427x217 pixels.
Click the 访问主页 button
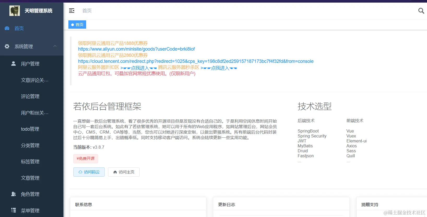tap(124, 172)
